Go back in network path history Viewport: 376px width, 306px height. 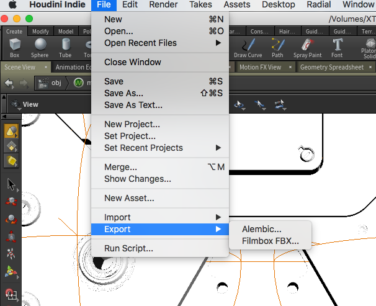(x=9, y=83)
